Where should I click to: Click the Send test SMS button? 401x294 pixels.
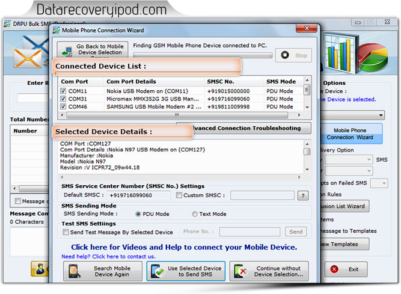[296, 232]
